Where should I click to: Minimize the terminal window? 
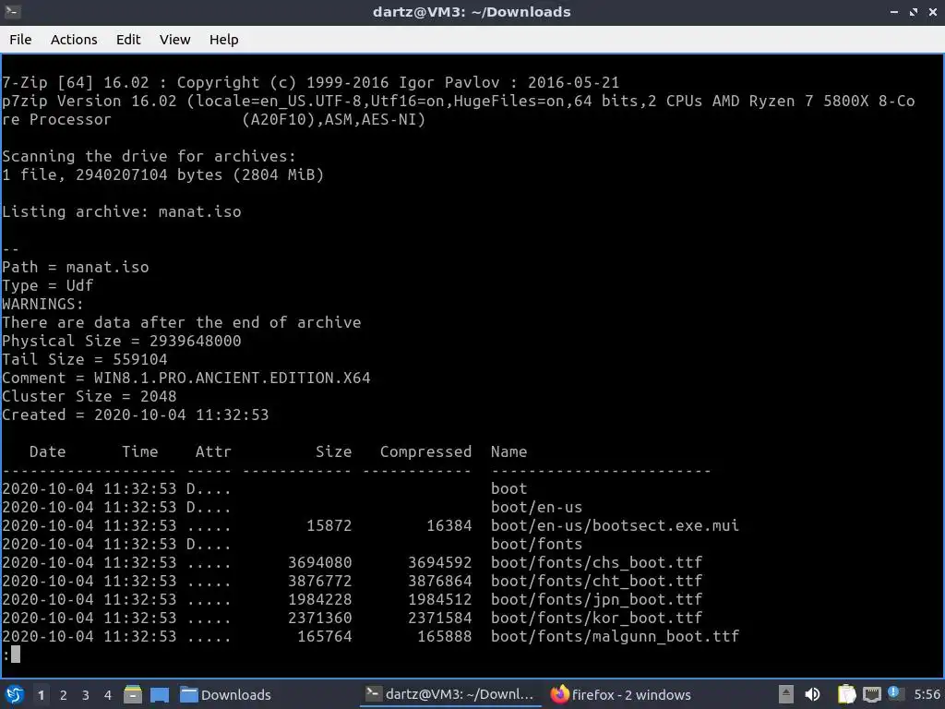pyautogui.click(x=894, y=12)
